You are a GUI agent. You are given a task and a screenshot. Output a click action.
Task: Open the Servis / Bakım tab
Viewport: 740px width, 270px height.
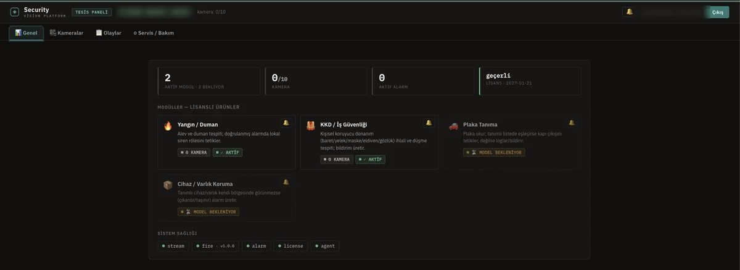(x=154, y=33)
